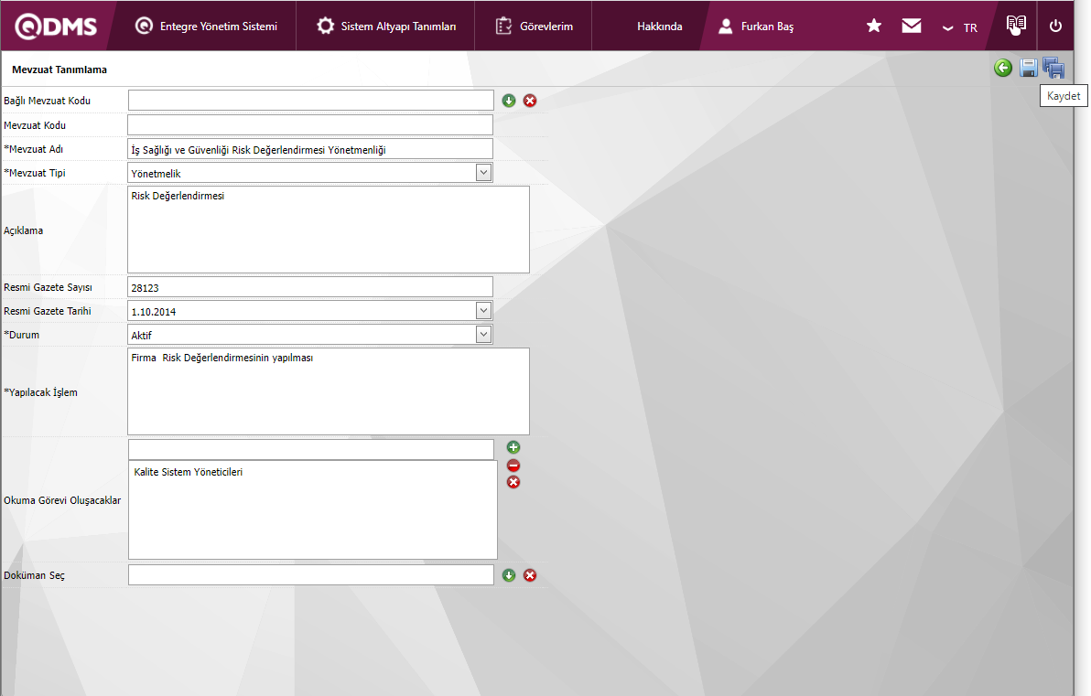Click the Mevzuat Tanımlama page title

[59, 70]
